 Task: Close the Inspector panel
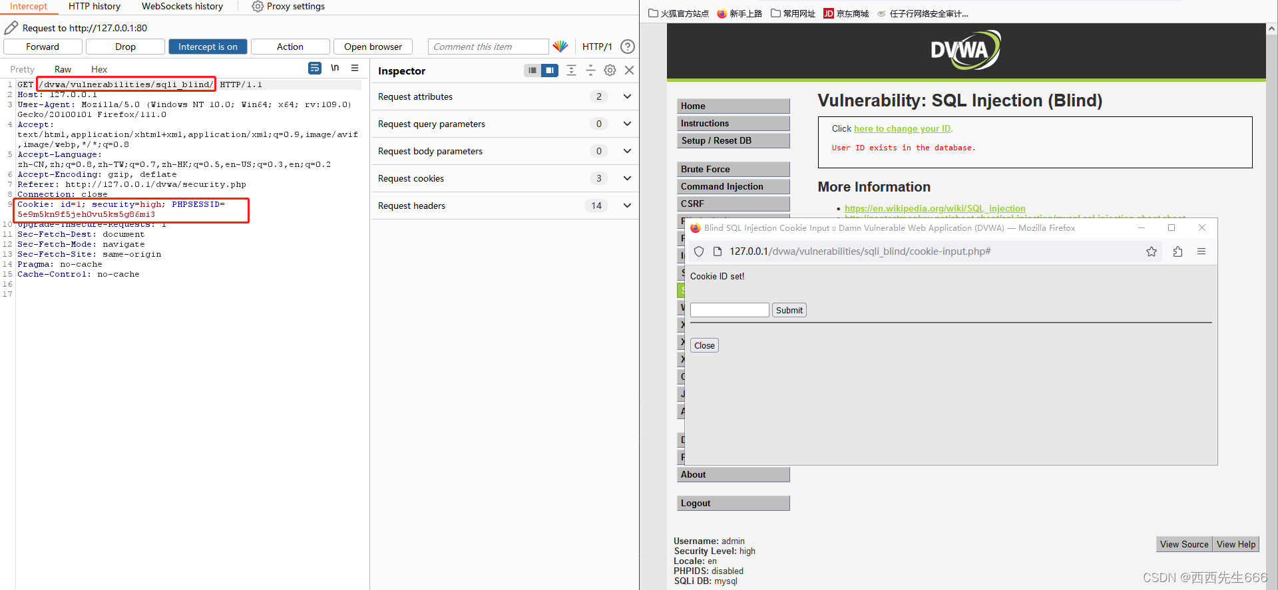[x=629, y=71]
